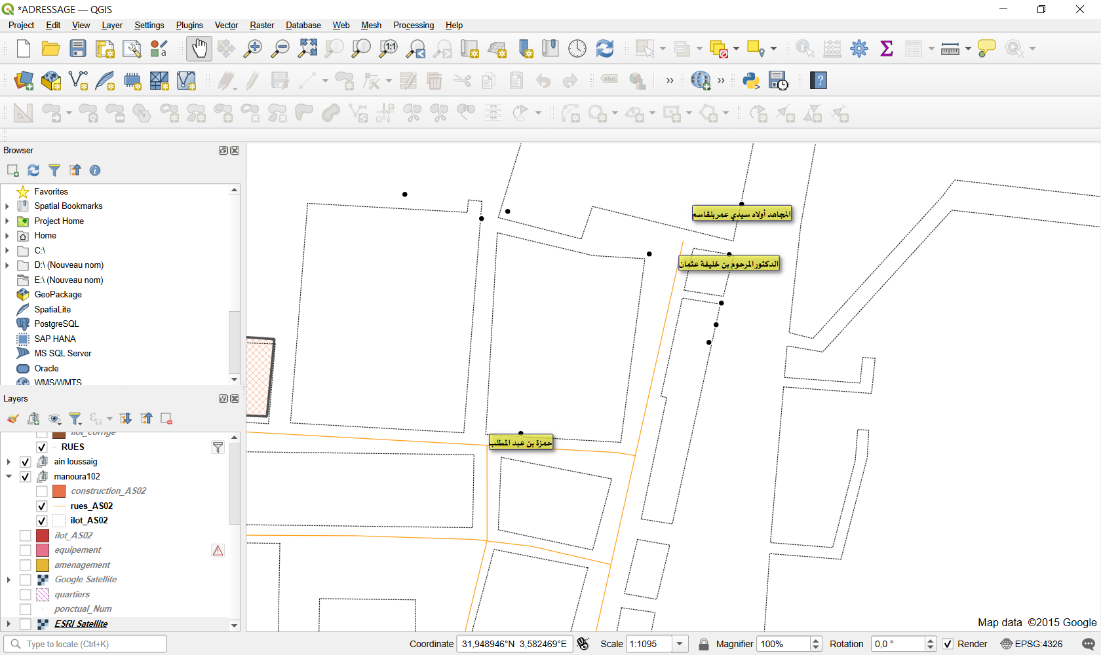Open the Vector menu
Image resolution: width=1101 pixels, height=655 pixels.
tap(226, 25)
